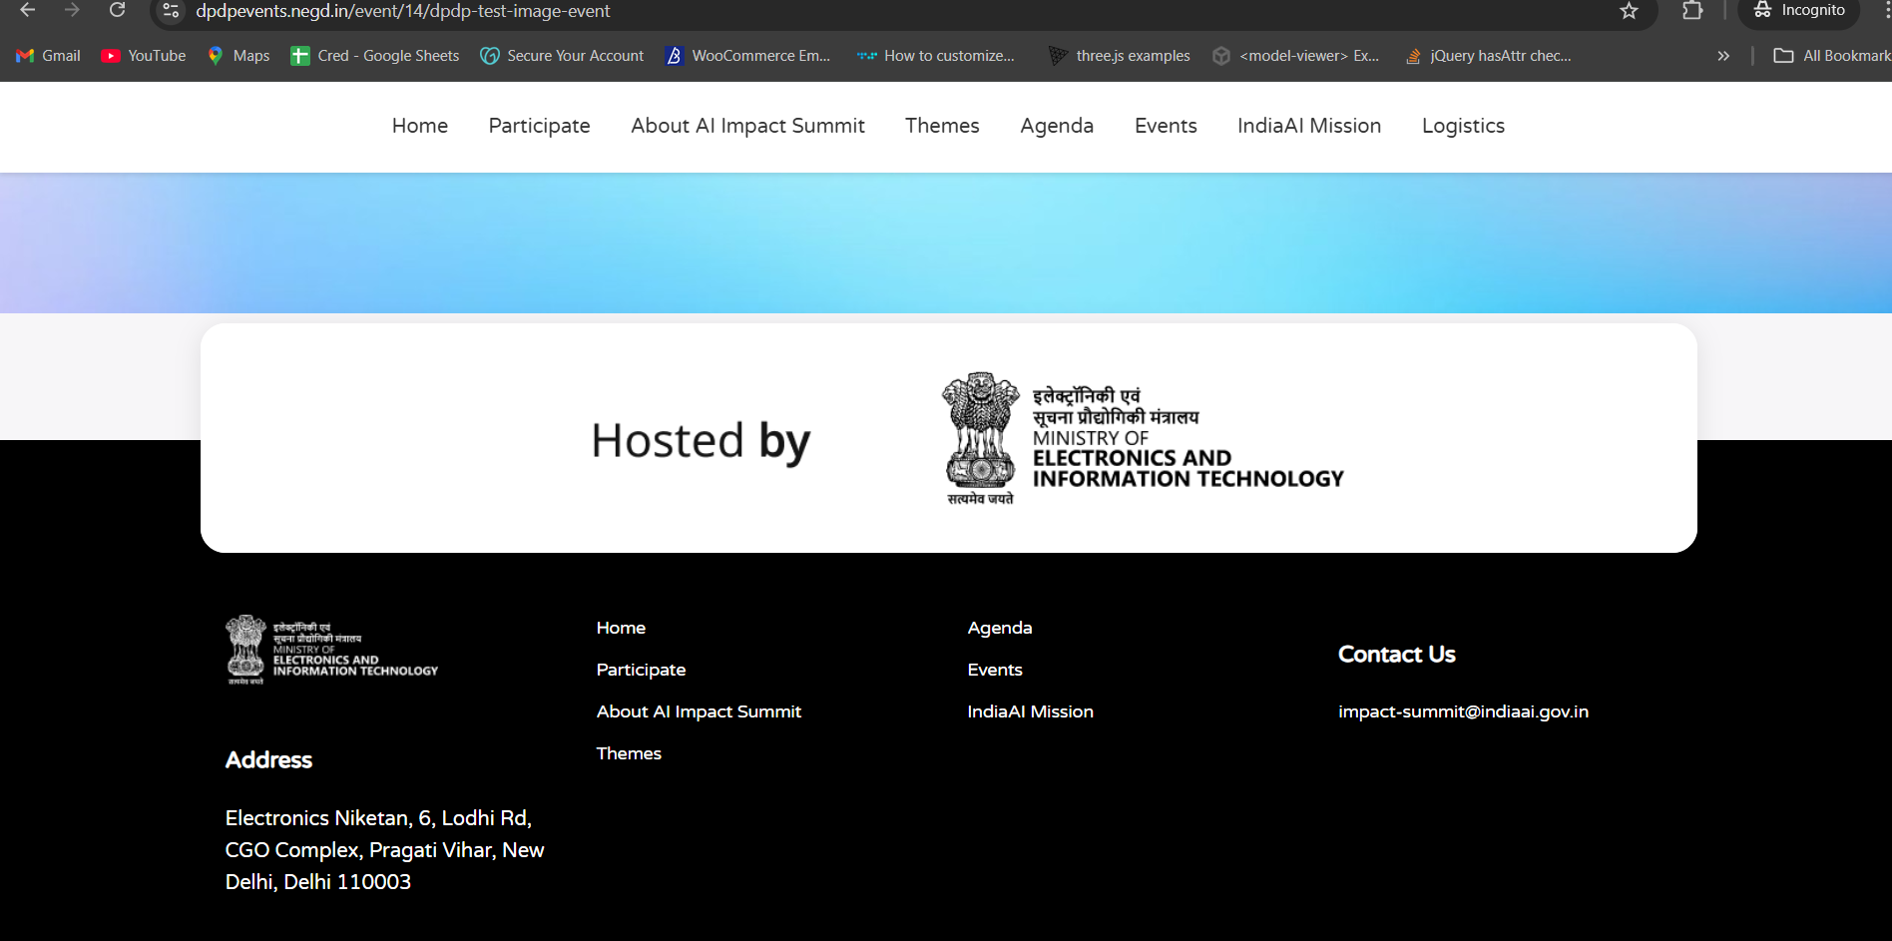1892x941 pixels.
Task: Open IndiaAI Mission in top navigation
Action: click(1309, 126)
